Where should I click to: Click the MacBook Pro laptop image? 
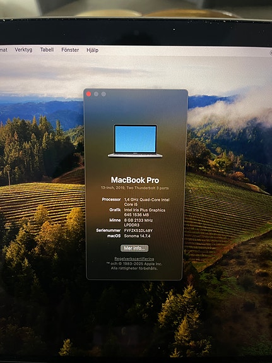(135, 141)
